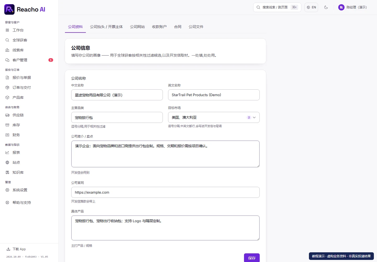This screenshot has height=262, width=377.
Task: Click the 公司简介 / 卖点 text area
Action: [165, 154]
